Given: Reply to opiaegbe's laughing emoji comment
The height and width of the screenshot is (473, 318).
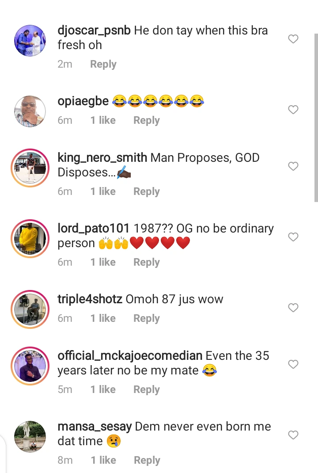Looking at the screenshot, I should point(147,121).
